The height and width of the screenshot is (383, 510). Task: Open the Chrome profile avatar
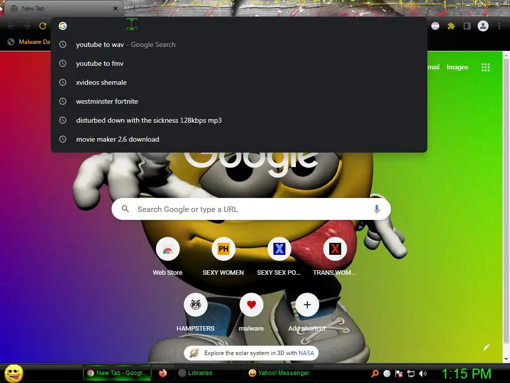[x=483, y=26]
